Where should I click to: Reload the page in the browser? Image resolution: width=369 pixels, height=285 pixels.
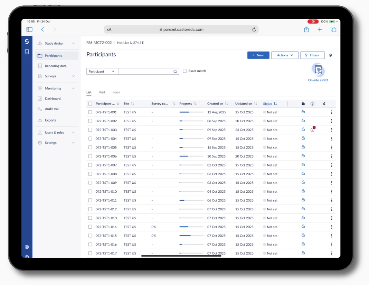[254, 30]
